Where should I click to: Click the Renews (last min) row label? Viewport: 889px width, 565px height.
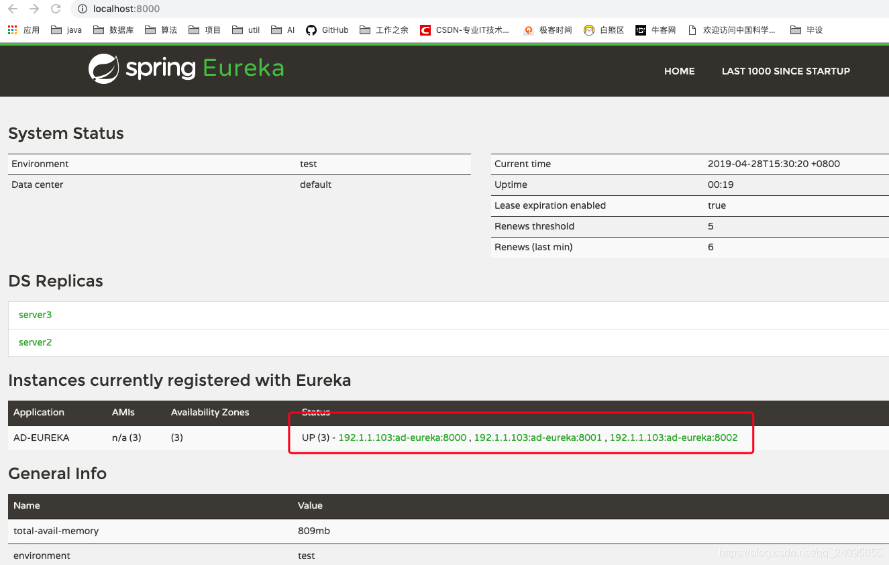(x=533, y=247)
